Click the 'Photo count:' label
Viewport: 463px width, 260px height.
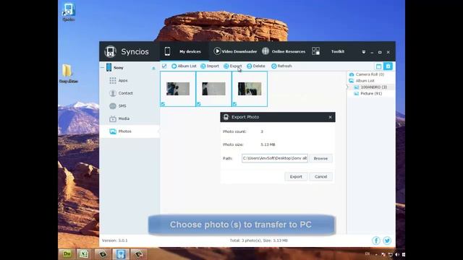pos(234,131)
